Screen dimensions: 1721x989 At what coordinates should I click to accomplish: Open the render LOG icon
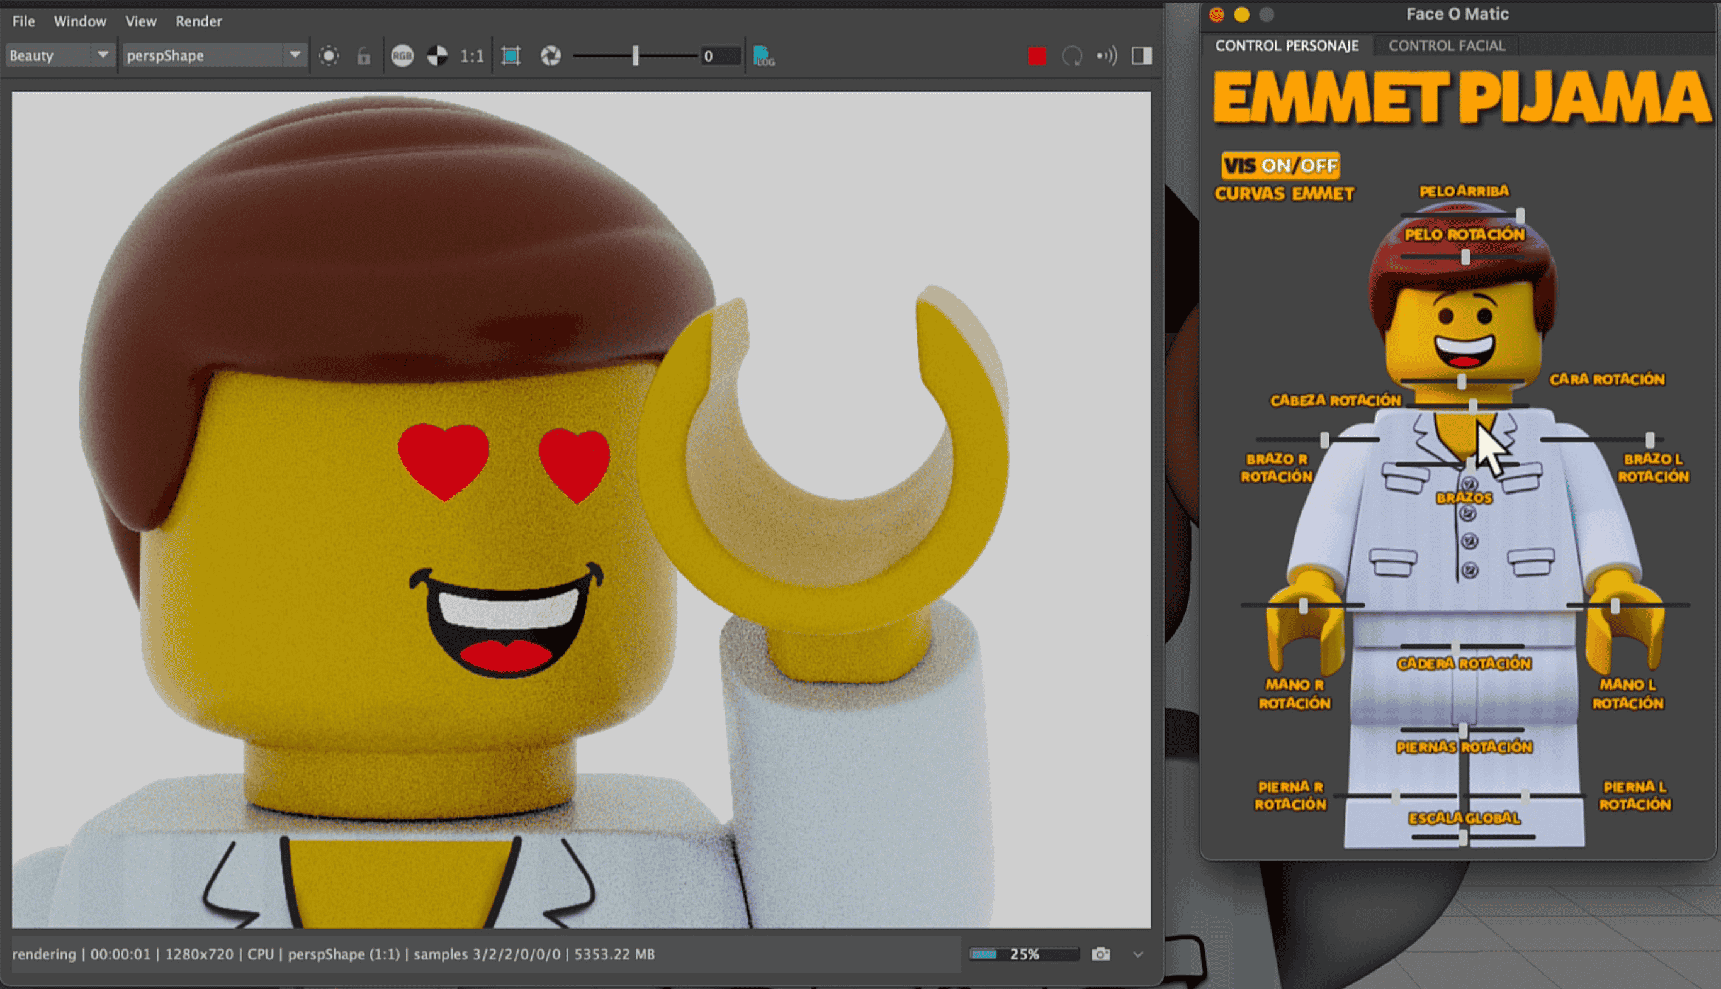[x=764, y=56]
